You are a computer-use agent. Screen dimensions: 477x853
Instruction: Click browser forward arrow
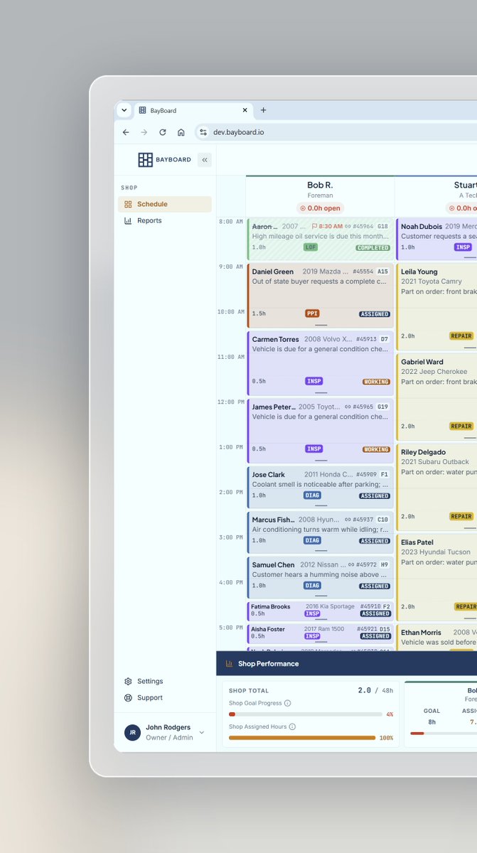(144, 132)
